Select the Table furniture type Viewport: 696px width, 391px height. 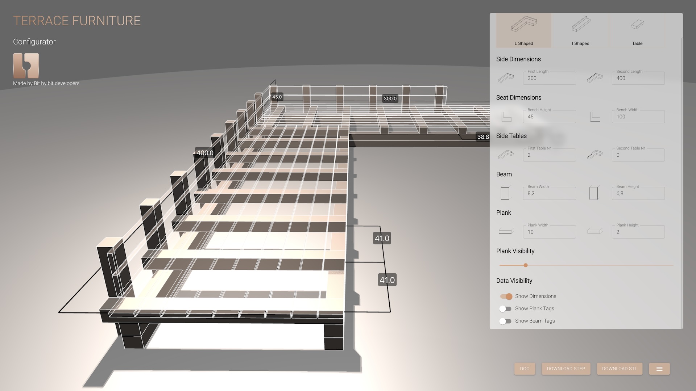(637, 30)
